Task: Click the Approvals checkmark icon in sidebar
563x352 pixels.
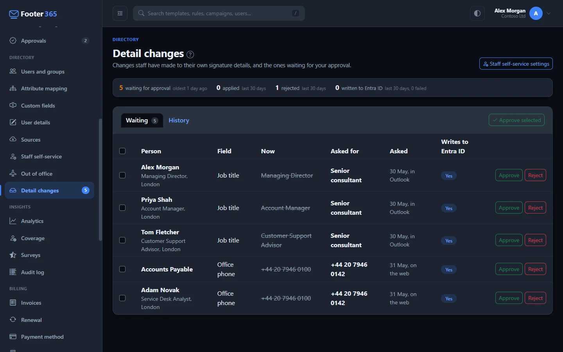Action: coord(13,41)
